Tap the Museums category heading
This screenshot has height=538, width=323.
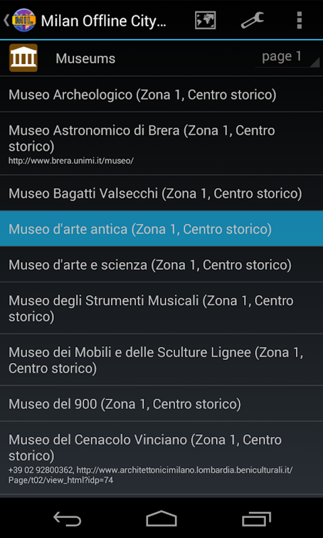pos(85,59)
